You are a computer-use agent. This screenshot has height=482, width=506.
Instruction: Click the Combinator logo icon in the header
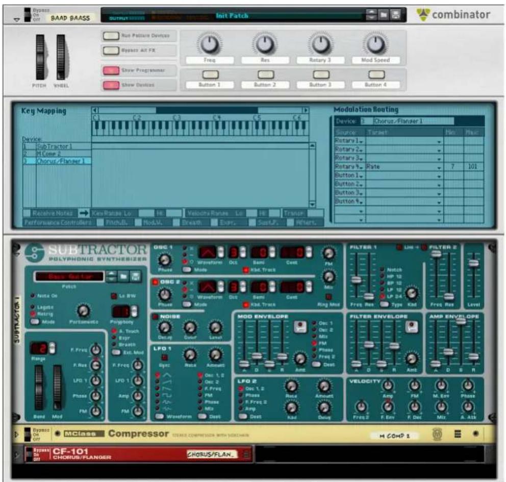(x=423, y=15)
